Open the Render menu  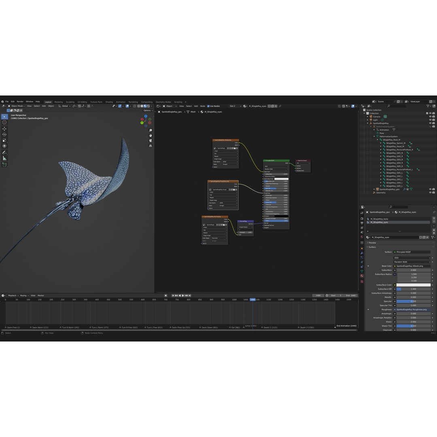pyautogui.click(x=20, y=102)
